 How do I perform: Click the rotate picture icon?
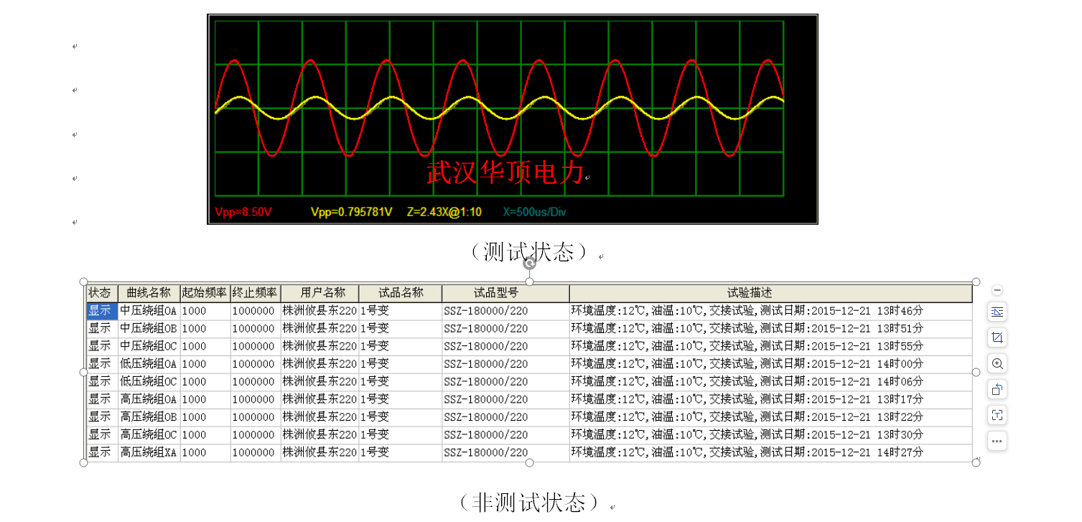pos(997,389)
